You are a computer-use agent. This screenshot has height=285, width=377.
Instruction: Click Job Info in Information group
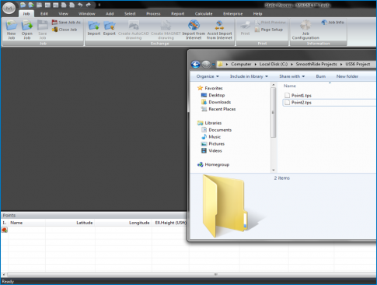click(333, 23)
